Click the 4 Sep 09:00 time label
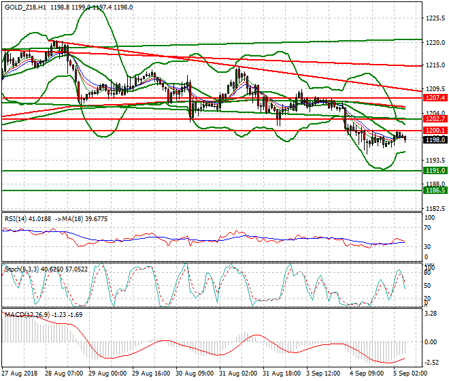The image size is (449, 381). (367, 374)
